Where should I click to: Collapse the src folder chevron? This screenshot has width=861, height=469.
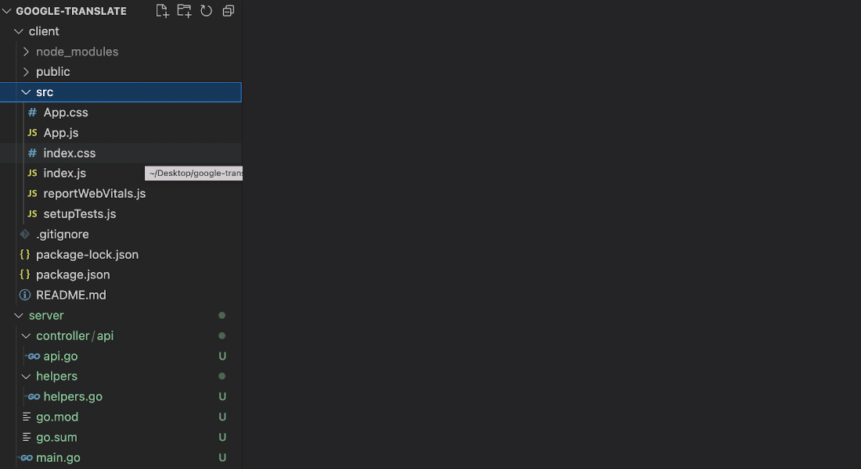pyautogui.click(x=26, y=92)
